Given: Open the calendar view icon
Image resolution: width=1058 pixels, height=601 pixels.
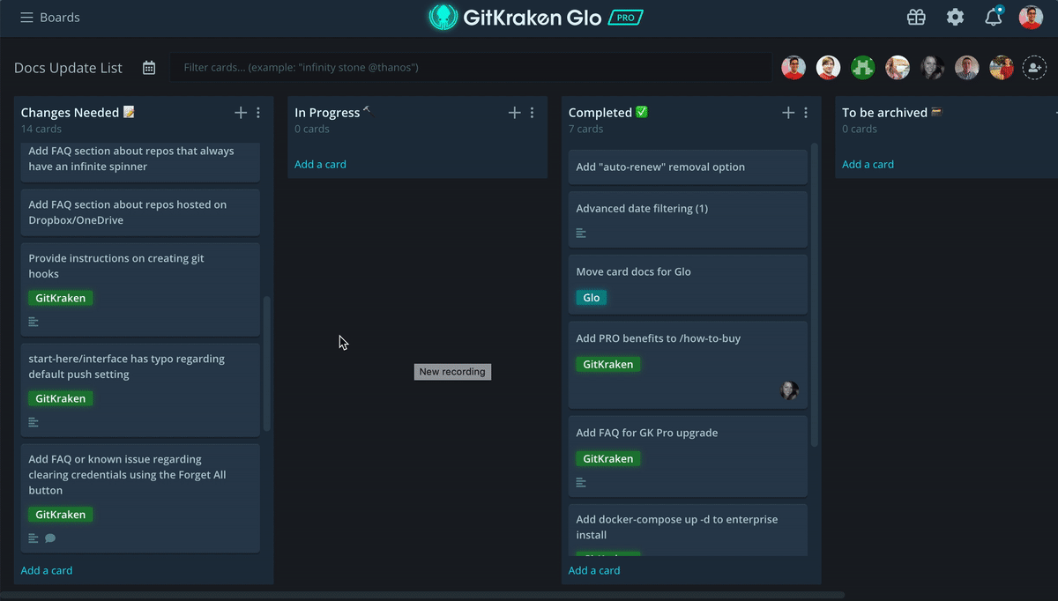Looking at the screenshot, I should 149,68.
